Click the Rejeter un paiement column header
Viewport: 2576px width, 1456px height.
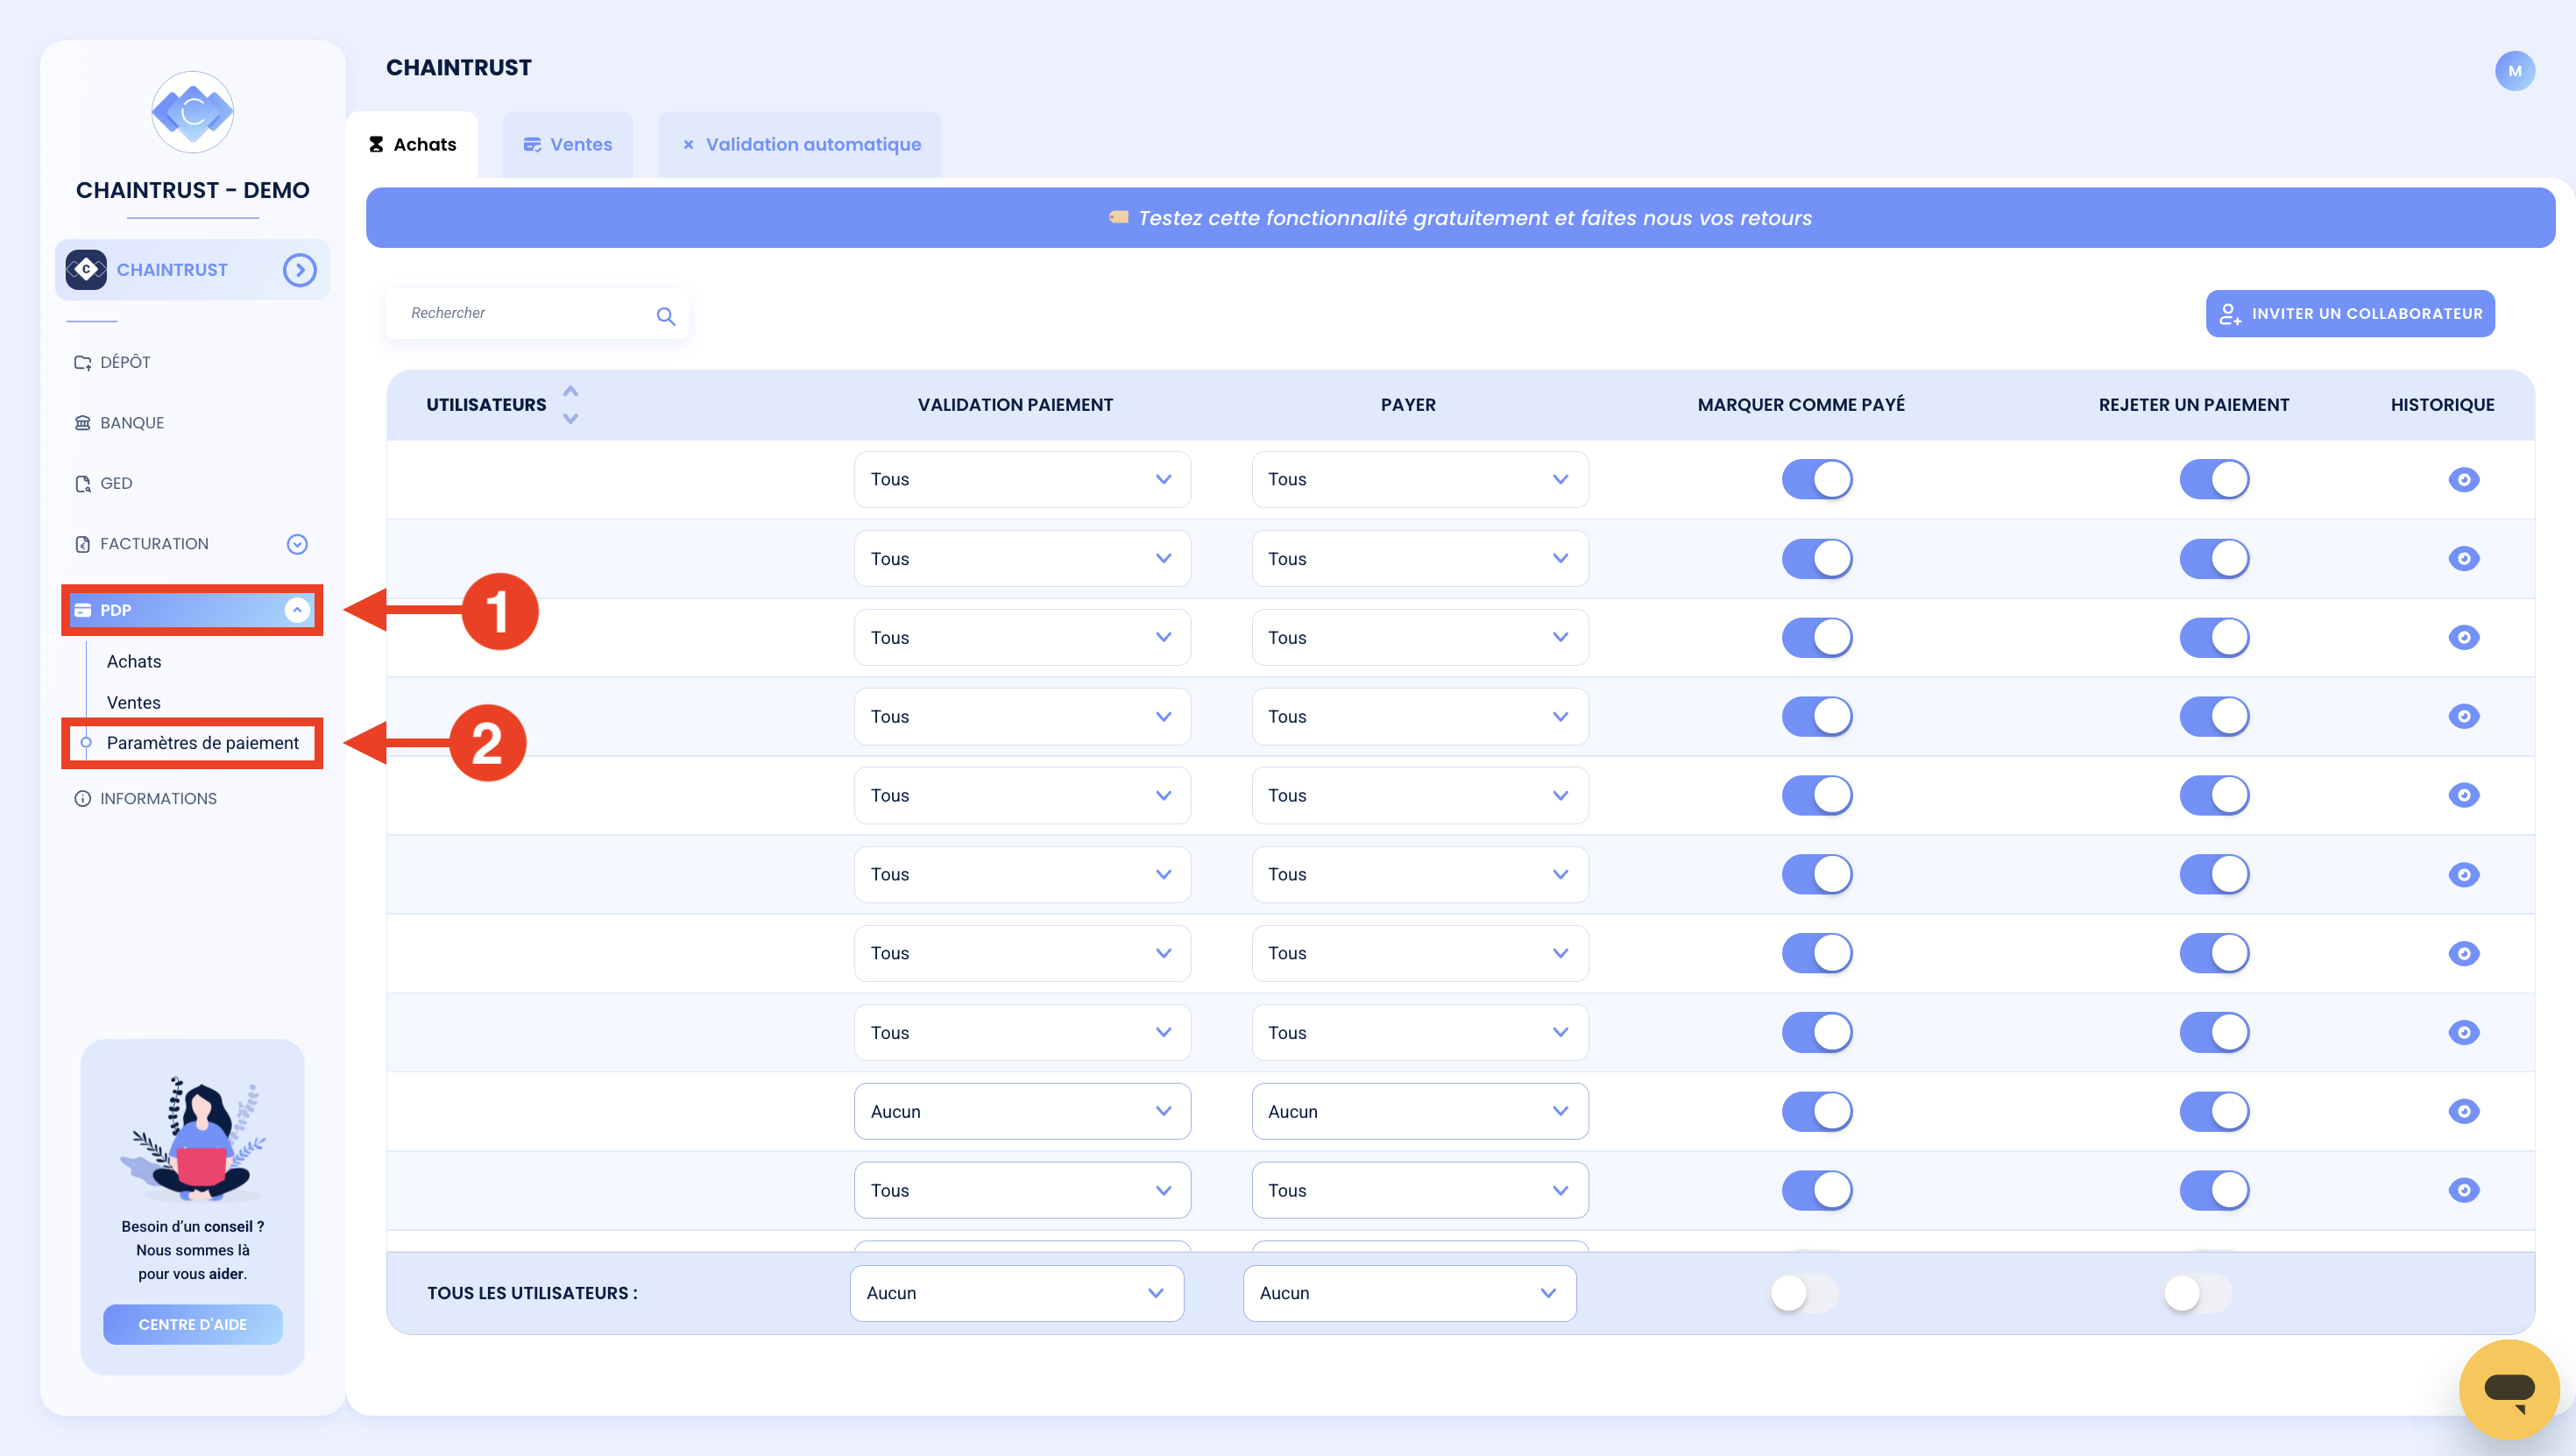(2194, 405)
